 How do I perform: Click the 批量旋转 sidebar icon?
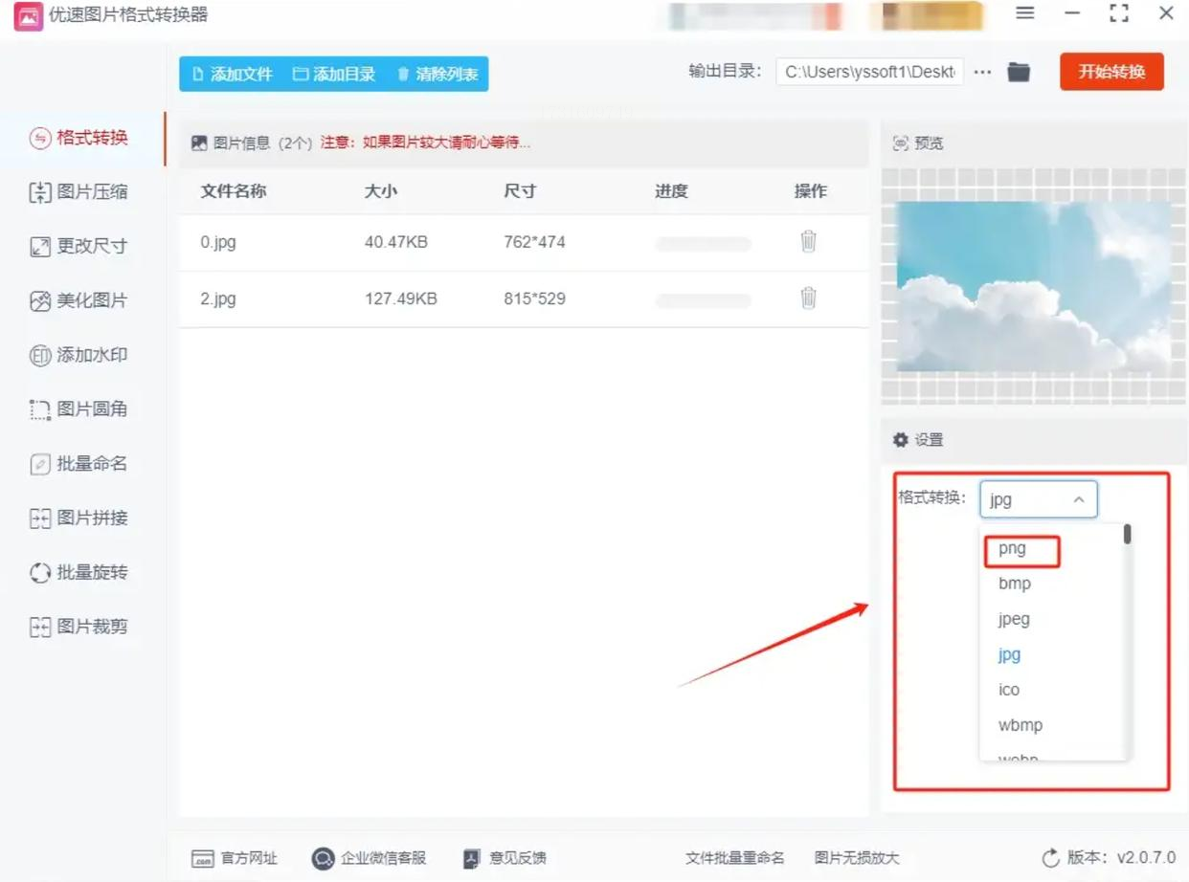pyautogui.click(x=40, y=573)
